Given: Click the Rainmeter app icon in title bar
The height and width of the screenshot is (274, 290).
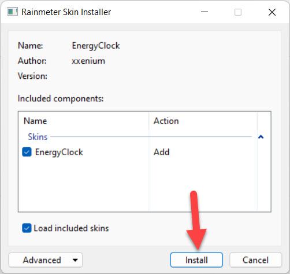Looking at the screenshot, I should point(12,12).
